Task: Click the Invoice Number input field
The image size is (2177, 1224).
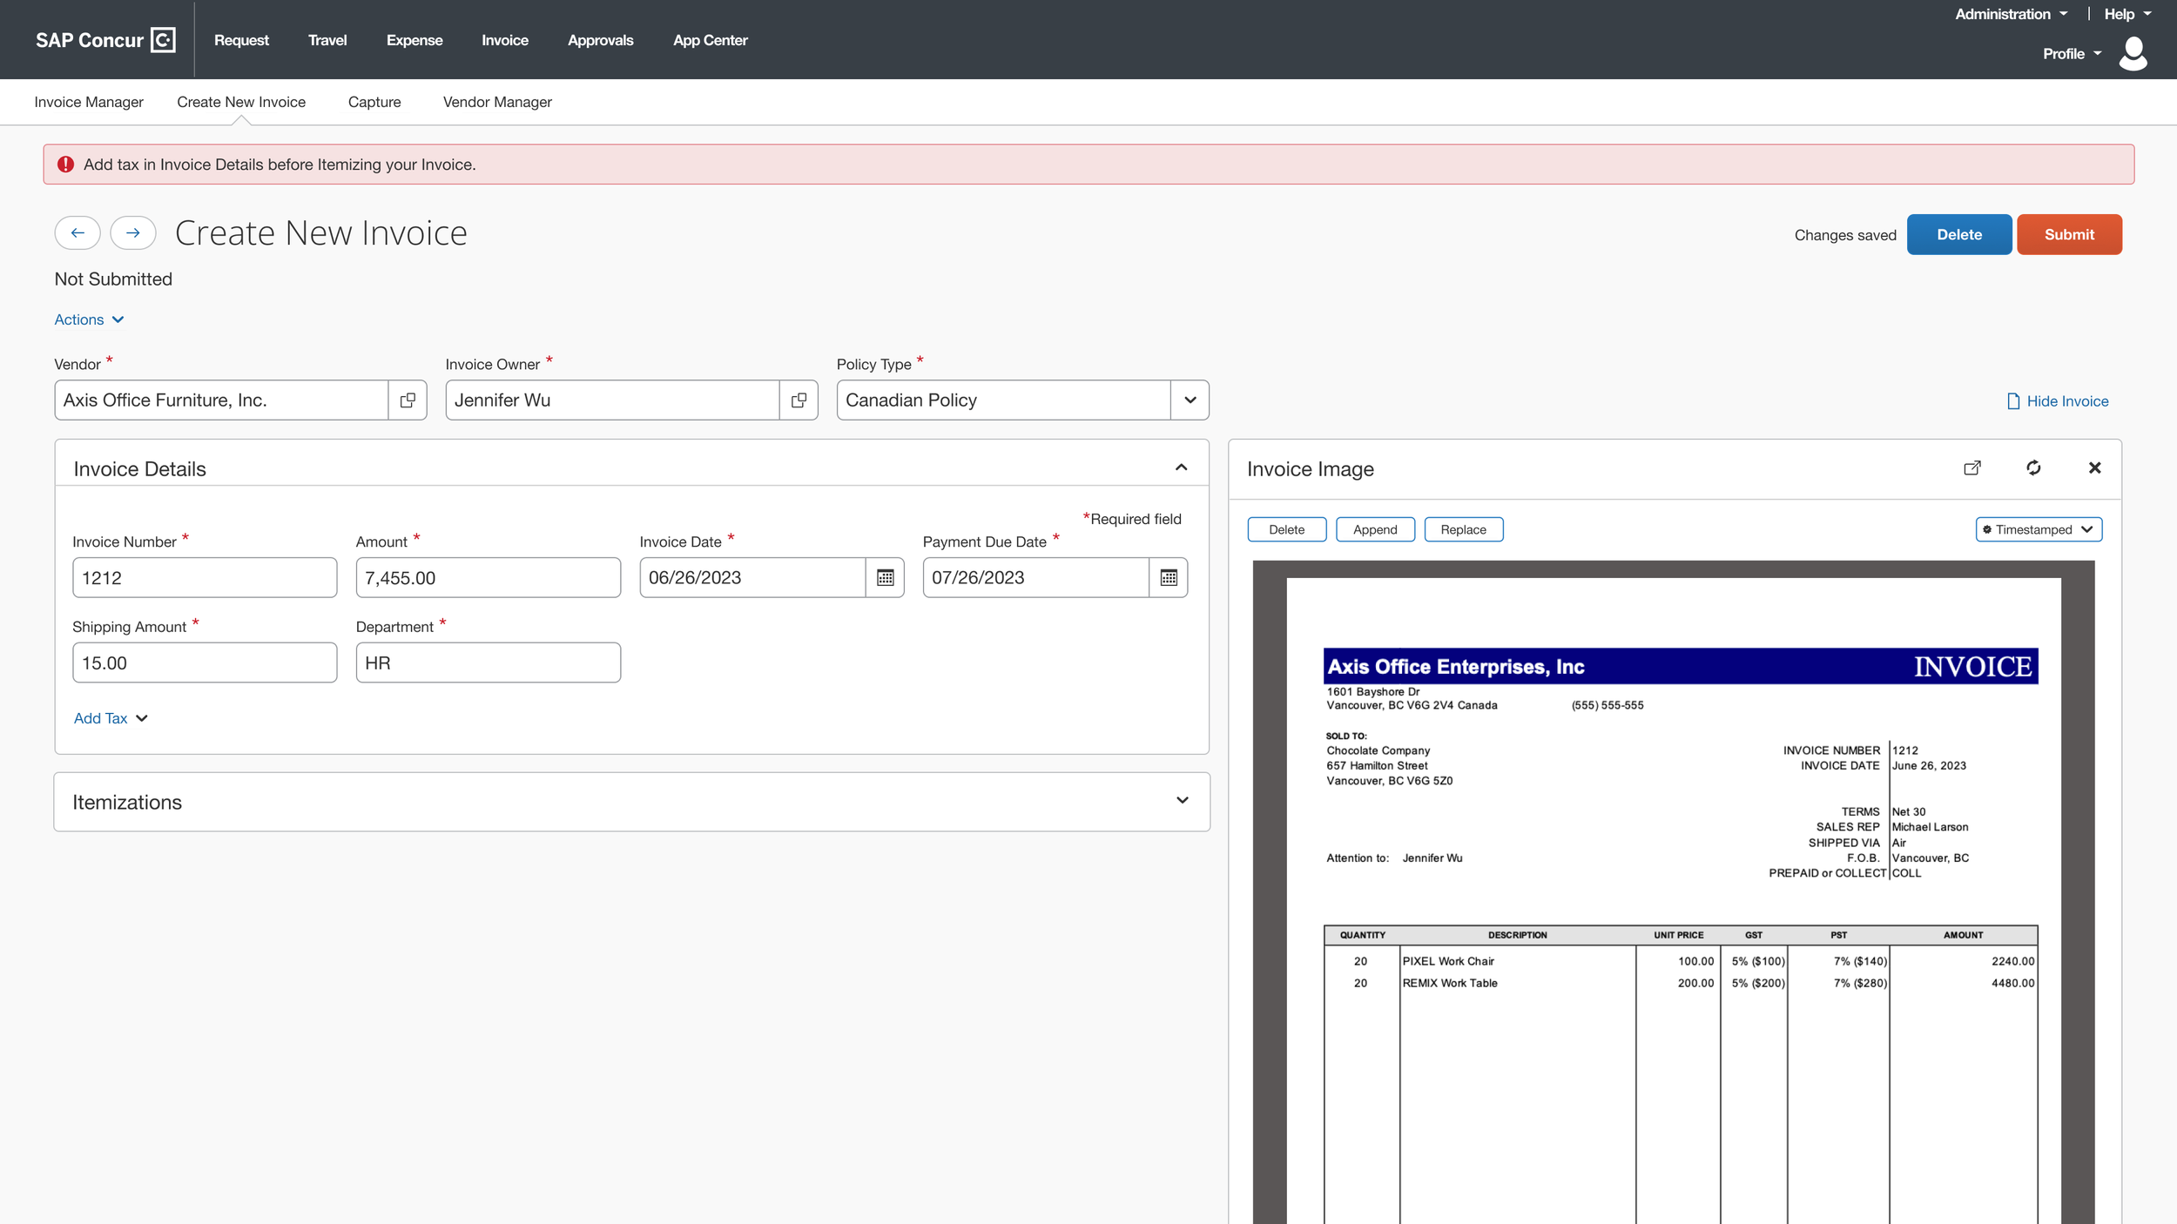Action: point(205,578)
